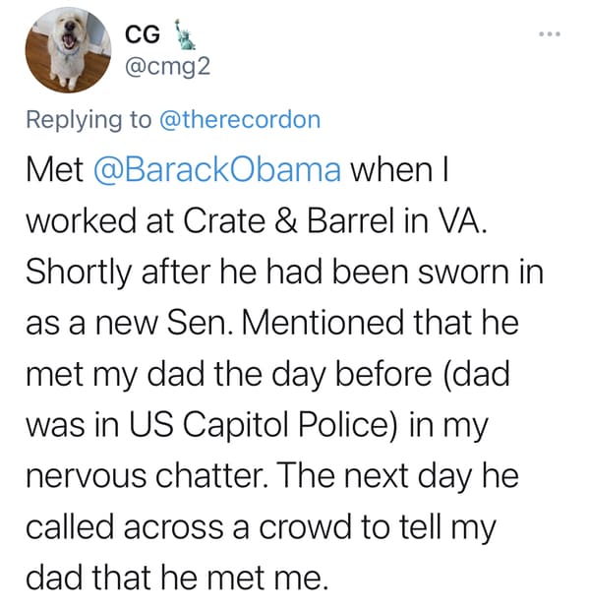Click the 'sworn in' words

(x=480, y=272)
